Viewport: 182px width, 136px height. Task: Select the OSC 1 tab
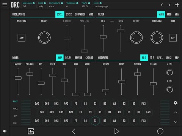[60, 14]
